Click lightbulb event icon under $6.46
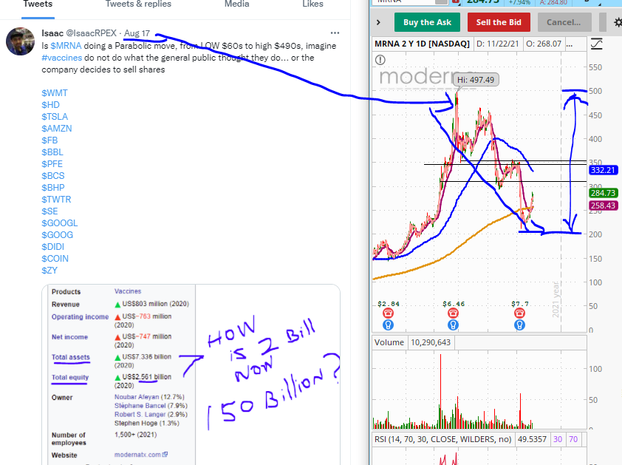The height and width of the screenshot is (465, 622). 453,325
